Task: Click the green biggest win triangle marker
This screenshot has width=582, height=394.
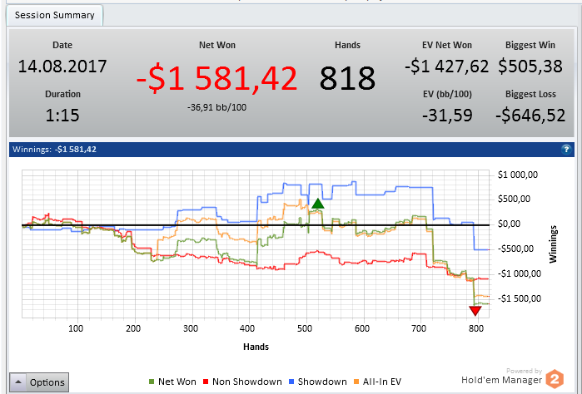Action: click(x=318, y=204)
